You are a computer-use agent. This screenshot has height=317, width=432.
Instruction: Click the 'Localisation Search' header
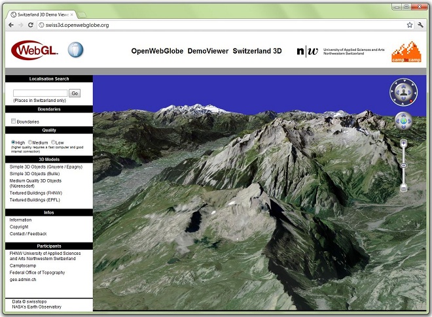click(x=49, y=78)
